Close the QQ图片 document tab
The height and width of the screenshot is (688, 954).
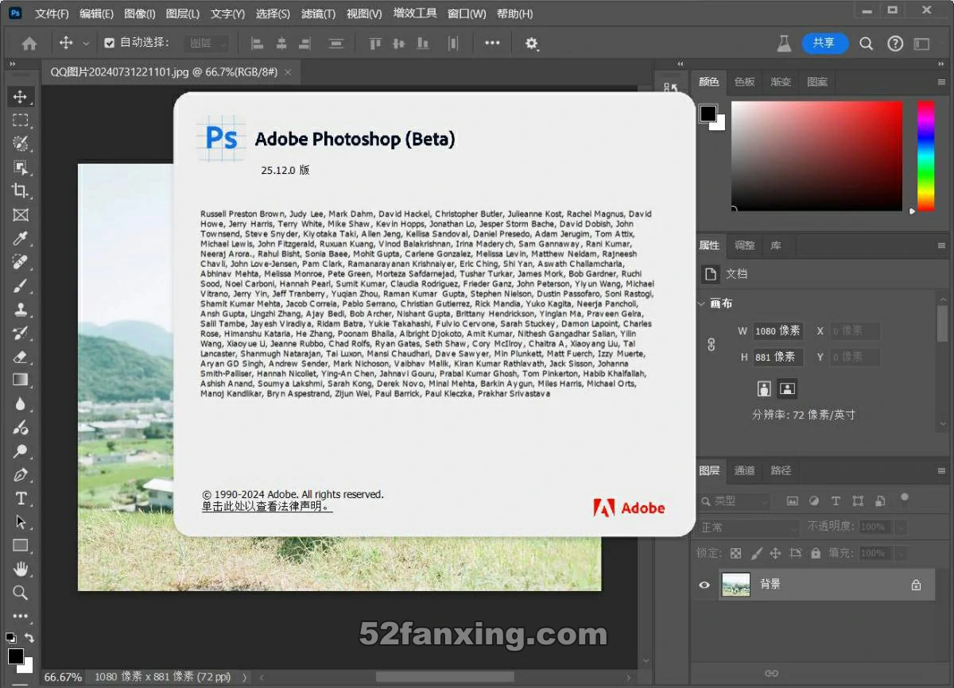click(x=288, y=72)
